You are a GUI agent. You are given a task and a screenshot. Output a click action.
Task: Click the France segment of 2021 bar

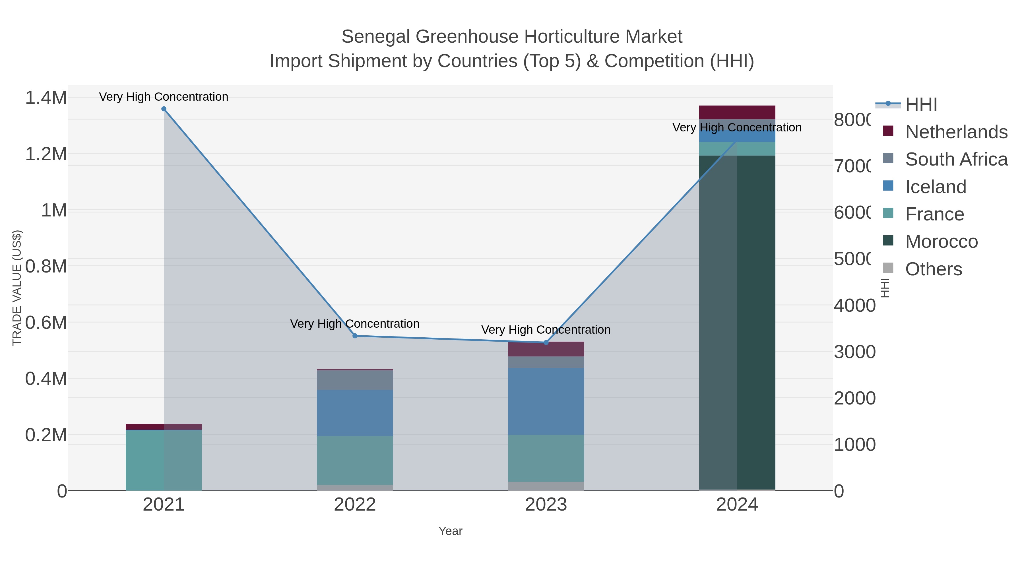164,460
